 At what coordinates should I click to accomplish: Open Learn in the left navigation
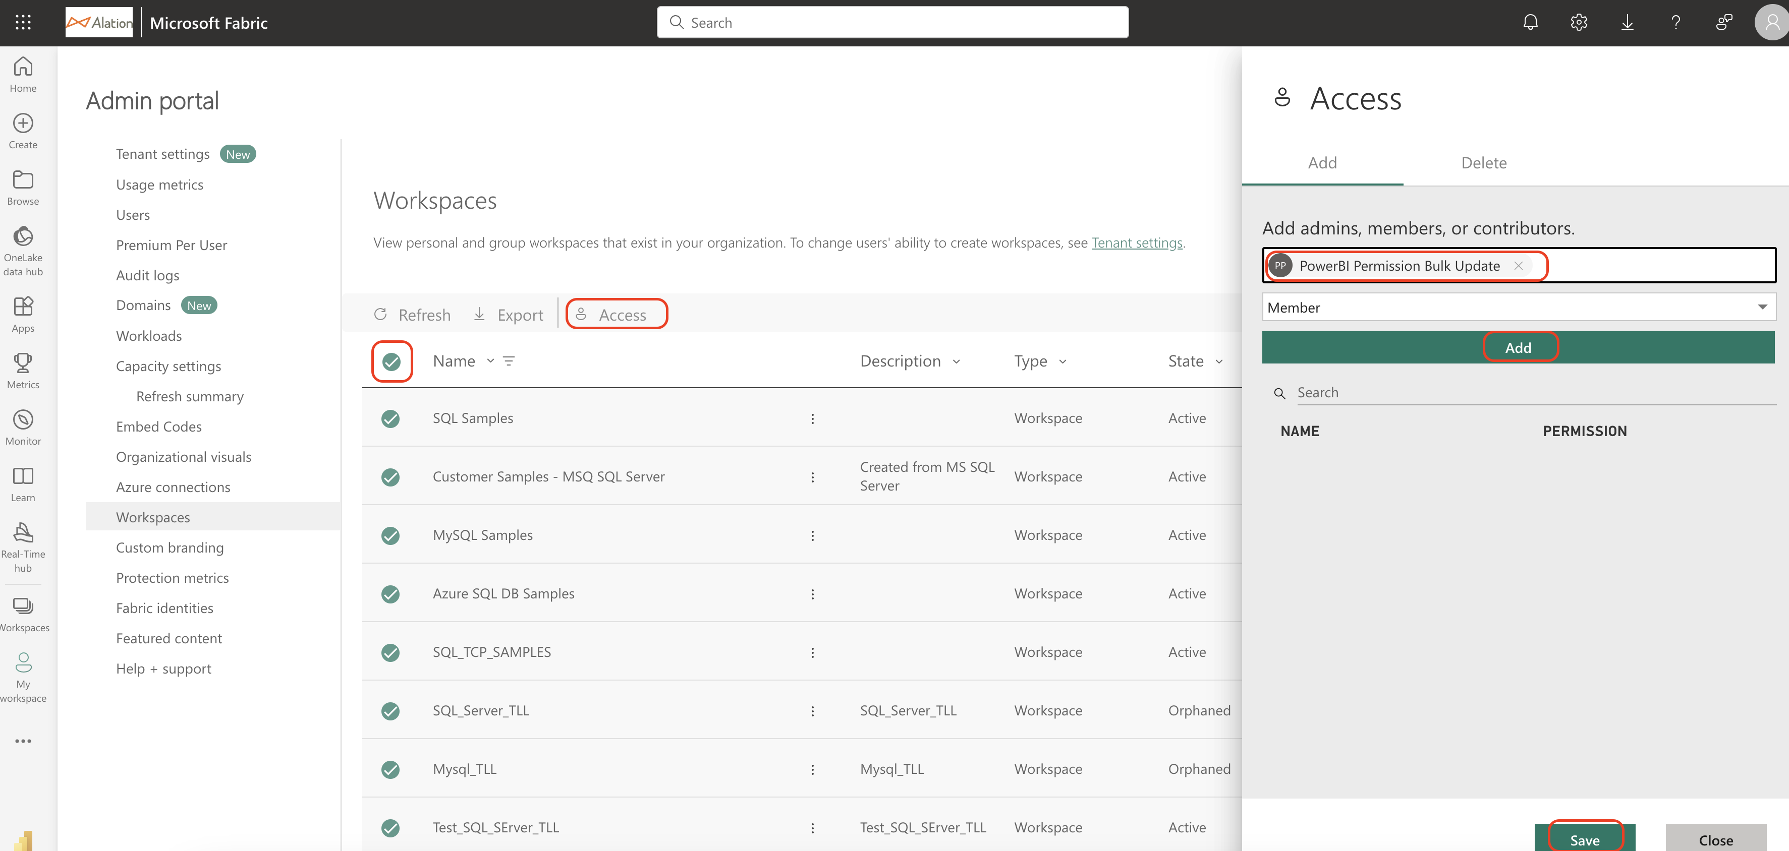click(23, 484)
